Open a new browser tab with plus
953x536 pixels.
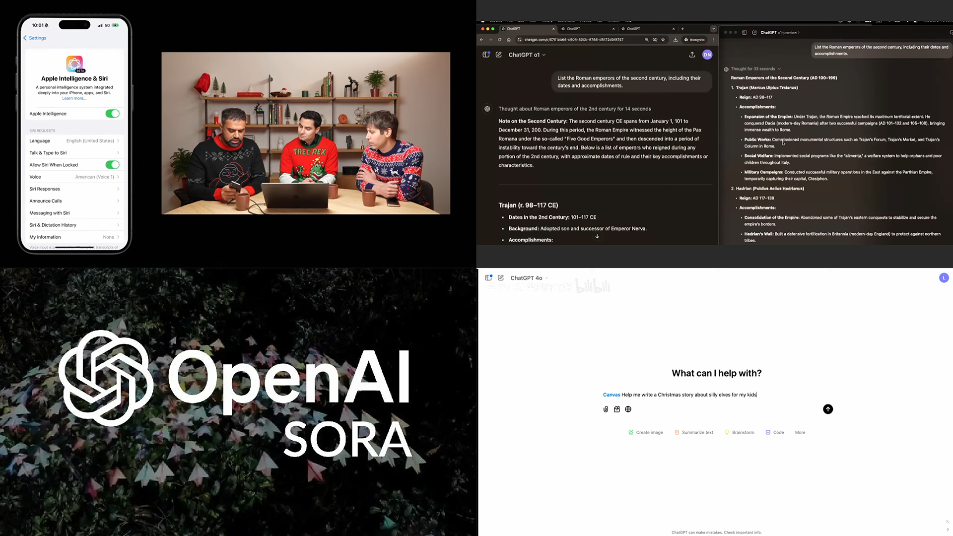pos(682,29)
